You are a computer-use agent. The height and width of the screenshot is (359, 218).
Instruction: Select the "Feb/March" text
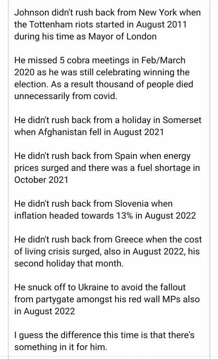point(163,60)
